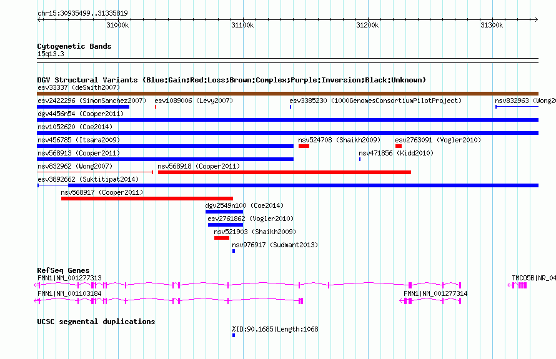Click the chr15:30935499..31335819 coordinates label
556x359 pixels.
(82, 13)
